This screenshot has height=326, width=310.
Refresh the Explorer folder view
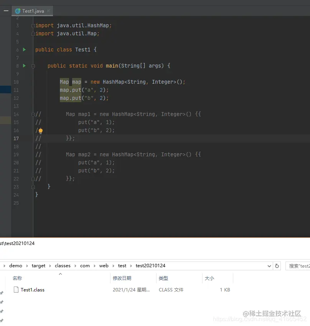277,266
